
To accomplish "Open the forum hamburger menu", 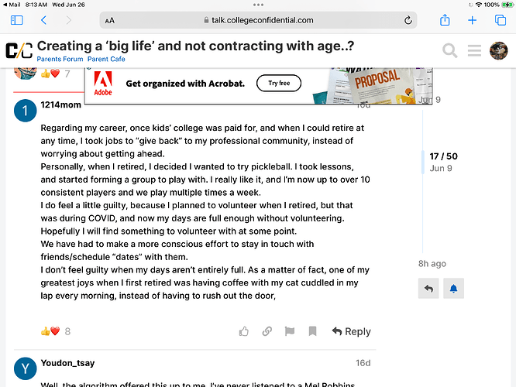I will 474,50.
